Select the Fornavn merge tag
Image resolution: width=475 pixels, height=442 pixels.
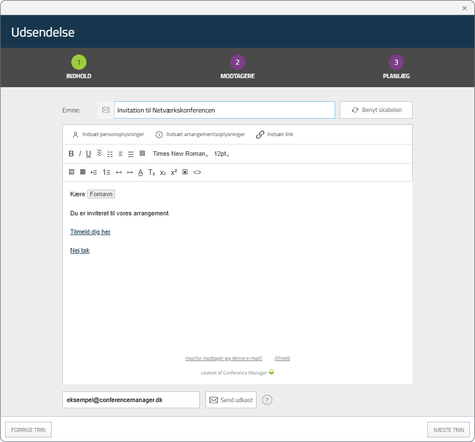click(x=101, y=194)
